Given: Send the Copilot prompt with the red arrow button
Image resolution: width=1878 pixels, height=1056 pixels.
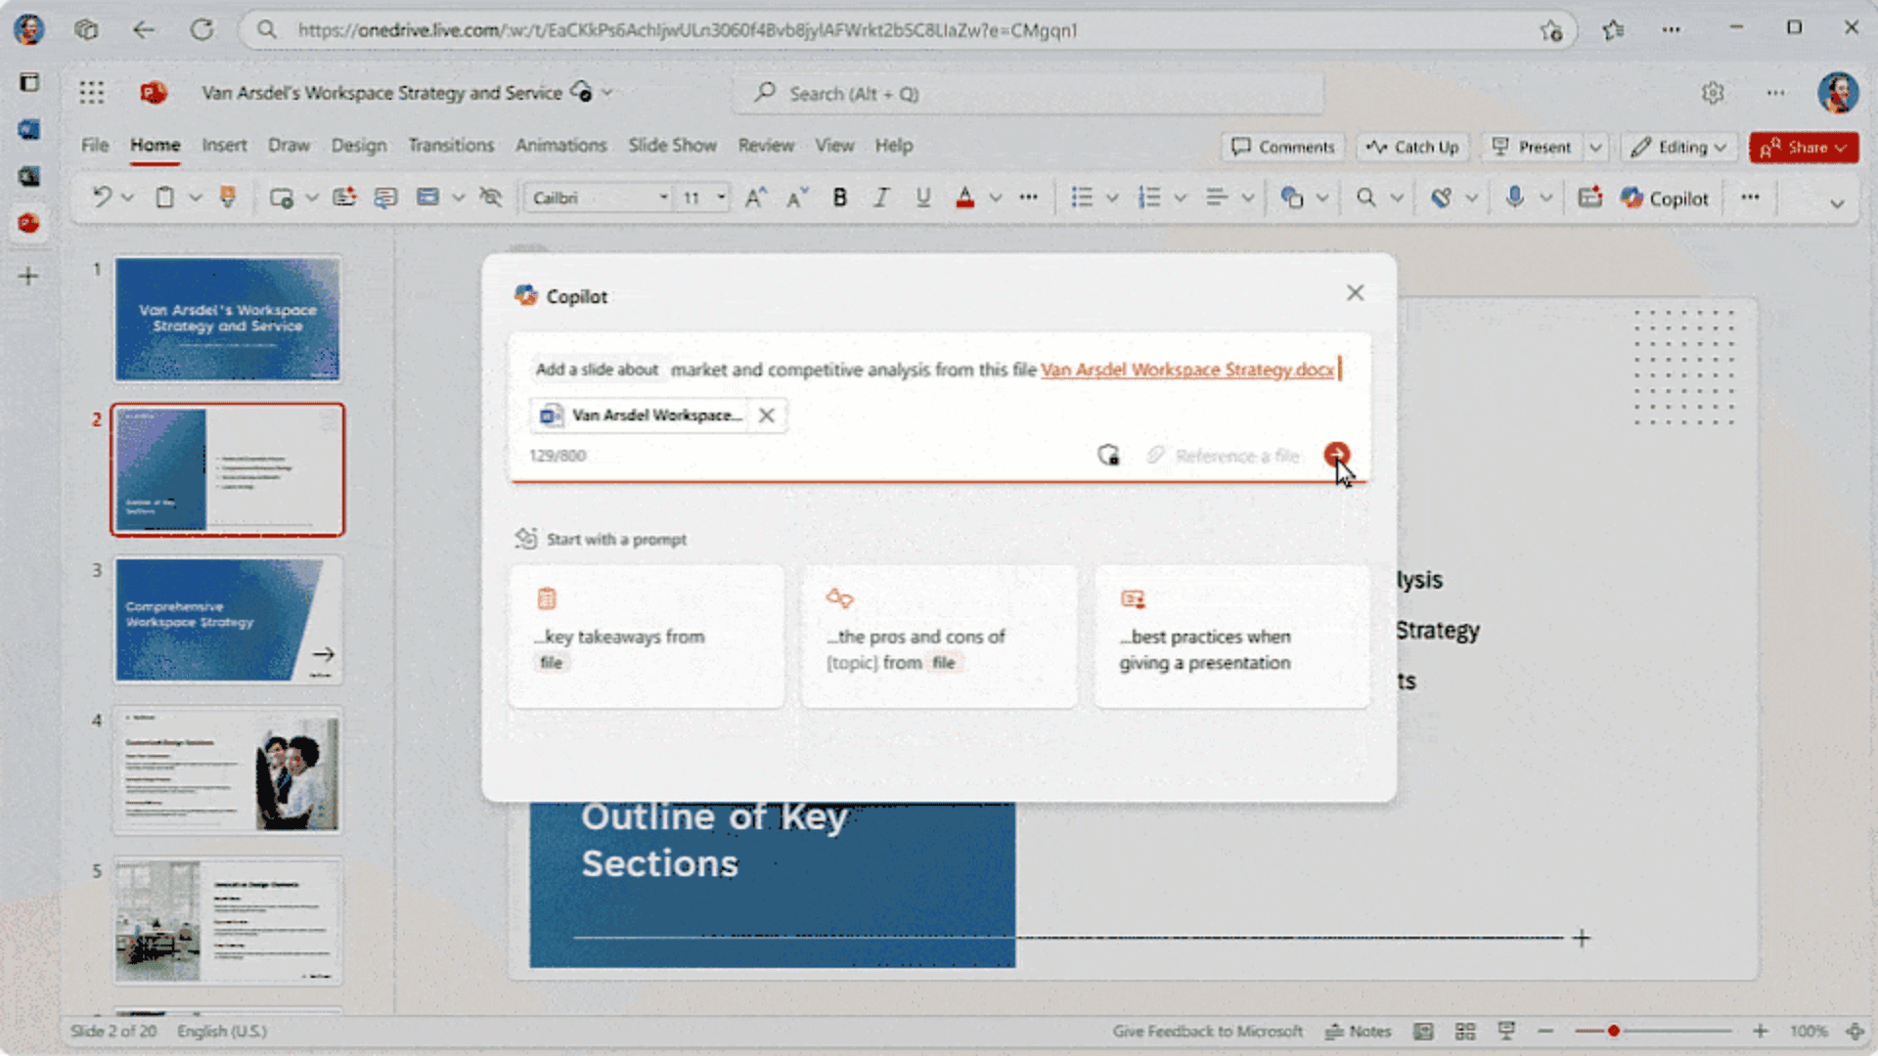Looking at the screenshot, I should click(1336, 455).
